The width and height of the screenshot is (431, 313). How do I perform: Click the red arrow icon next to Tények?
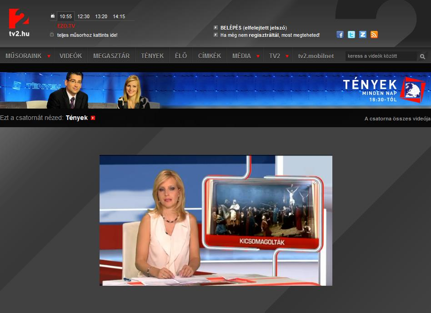[93, 118]
